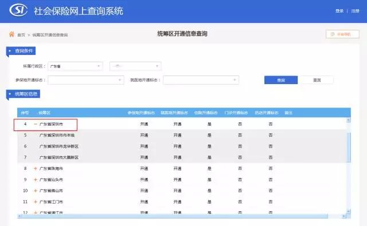Open the city dropdown beside 广东省

(135, 66)
